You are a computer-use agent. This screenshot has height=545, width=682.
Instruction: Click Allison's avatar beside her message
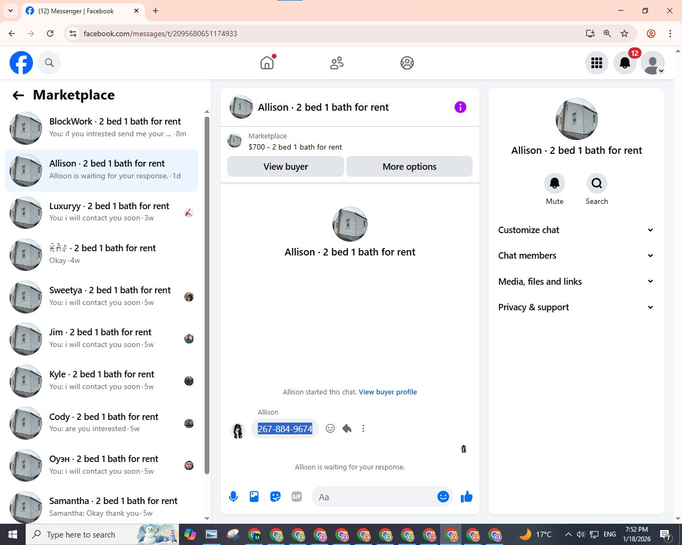pyautogui.click(x=238, y=431)
